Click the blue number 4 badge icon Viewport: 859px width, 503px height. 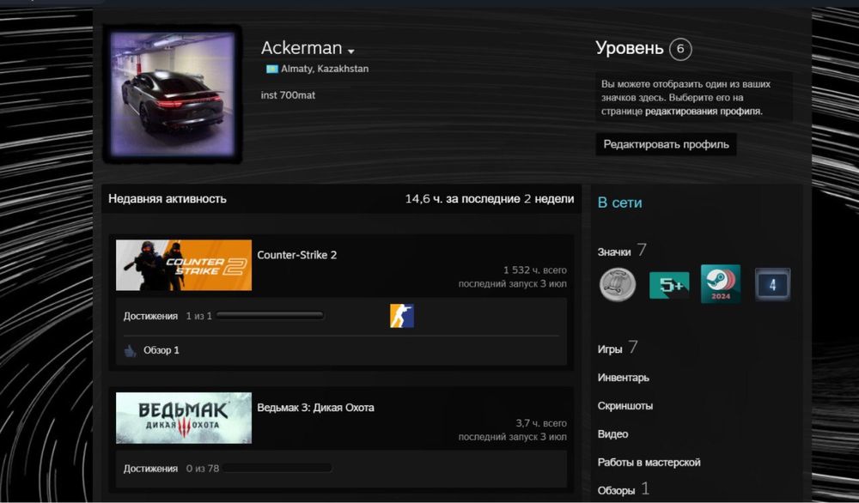pos(772,285)
